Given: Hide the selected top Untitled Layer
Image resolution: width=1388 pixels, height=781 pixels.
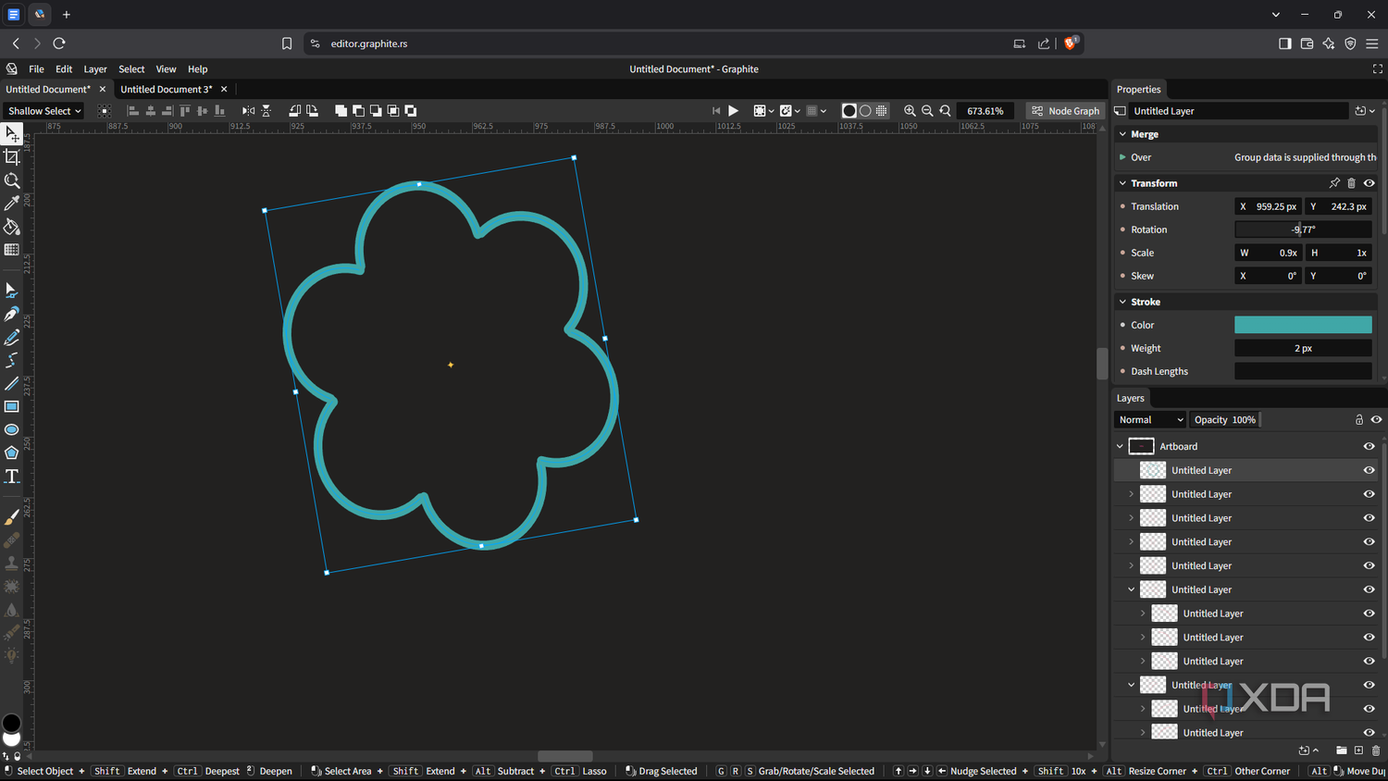Looking at the screenshot, I should 1369,470.
